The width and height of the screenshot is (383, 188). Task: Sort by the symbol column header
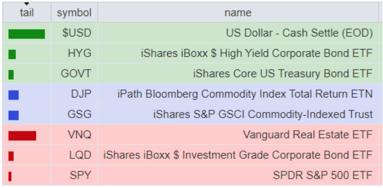pyautogui.click(x=74, y=13)
